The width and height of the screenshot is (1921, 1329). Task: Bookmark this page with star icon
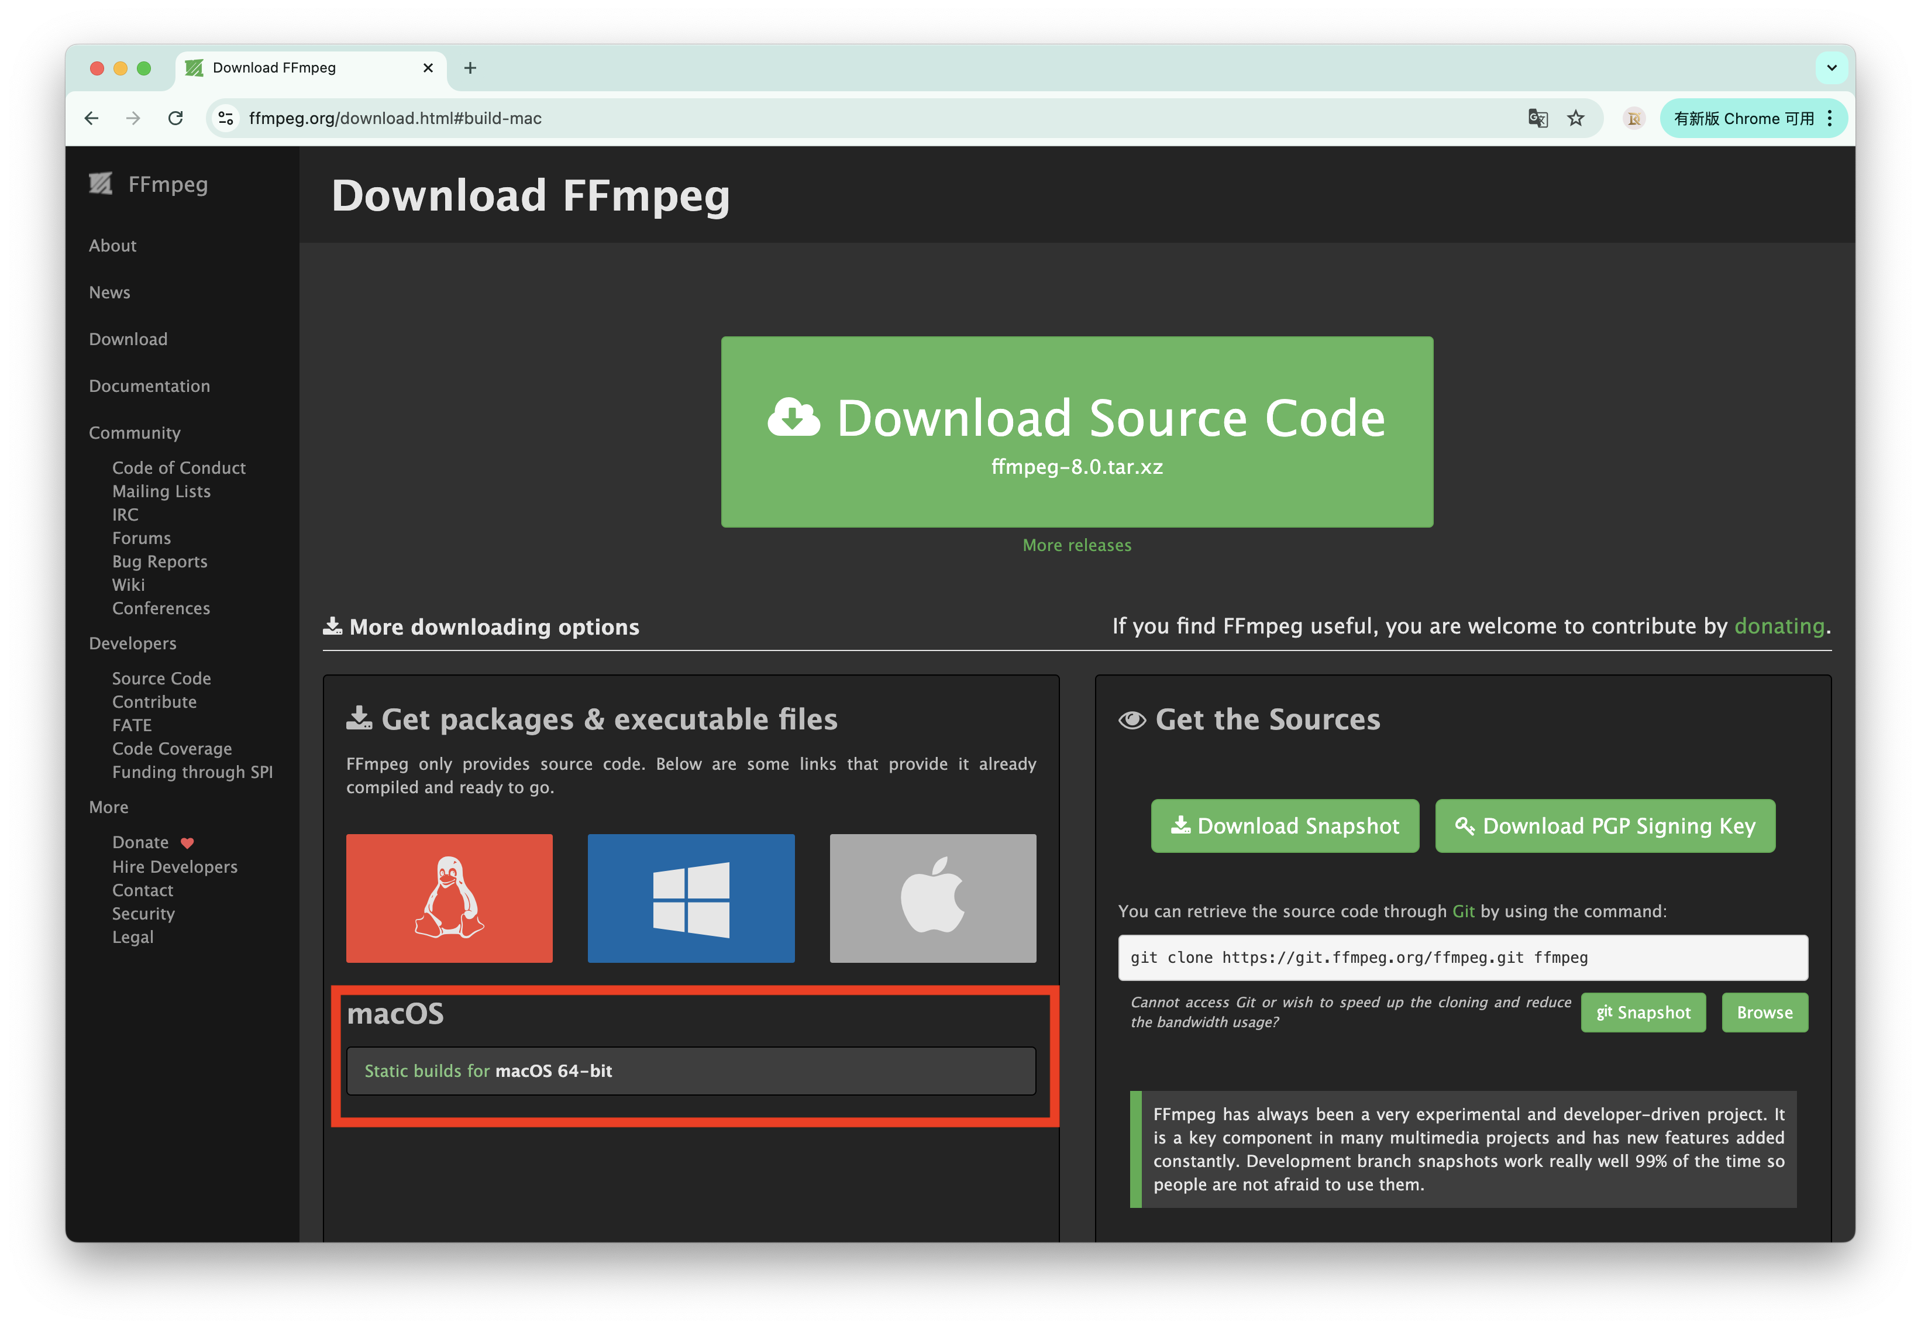coord(1575,118)
